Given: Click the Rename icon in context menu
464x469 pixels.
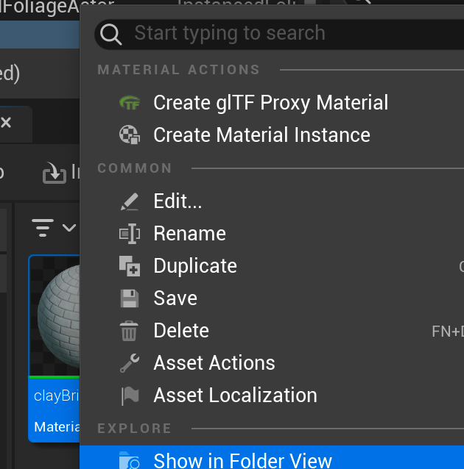Looking at the screenshot, I should tap(130, 234).
